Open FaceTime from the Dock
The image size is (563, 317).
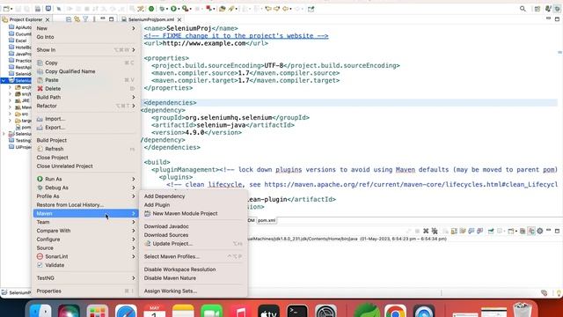coord(211,311)
